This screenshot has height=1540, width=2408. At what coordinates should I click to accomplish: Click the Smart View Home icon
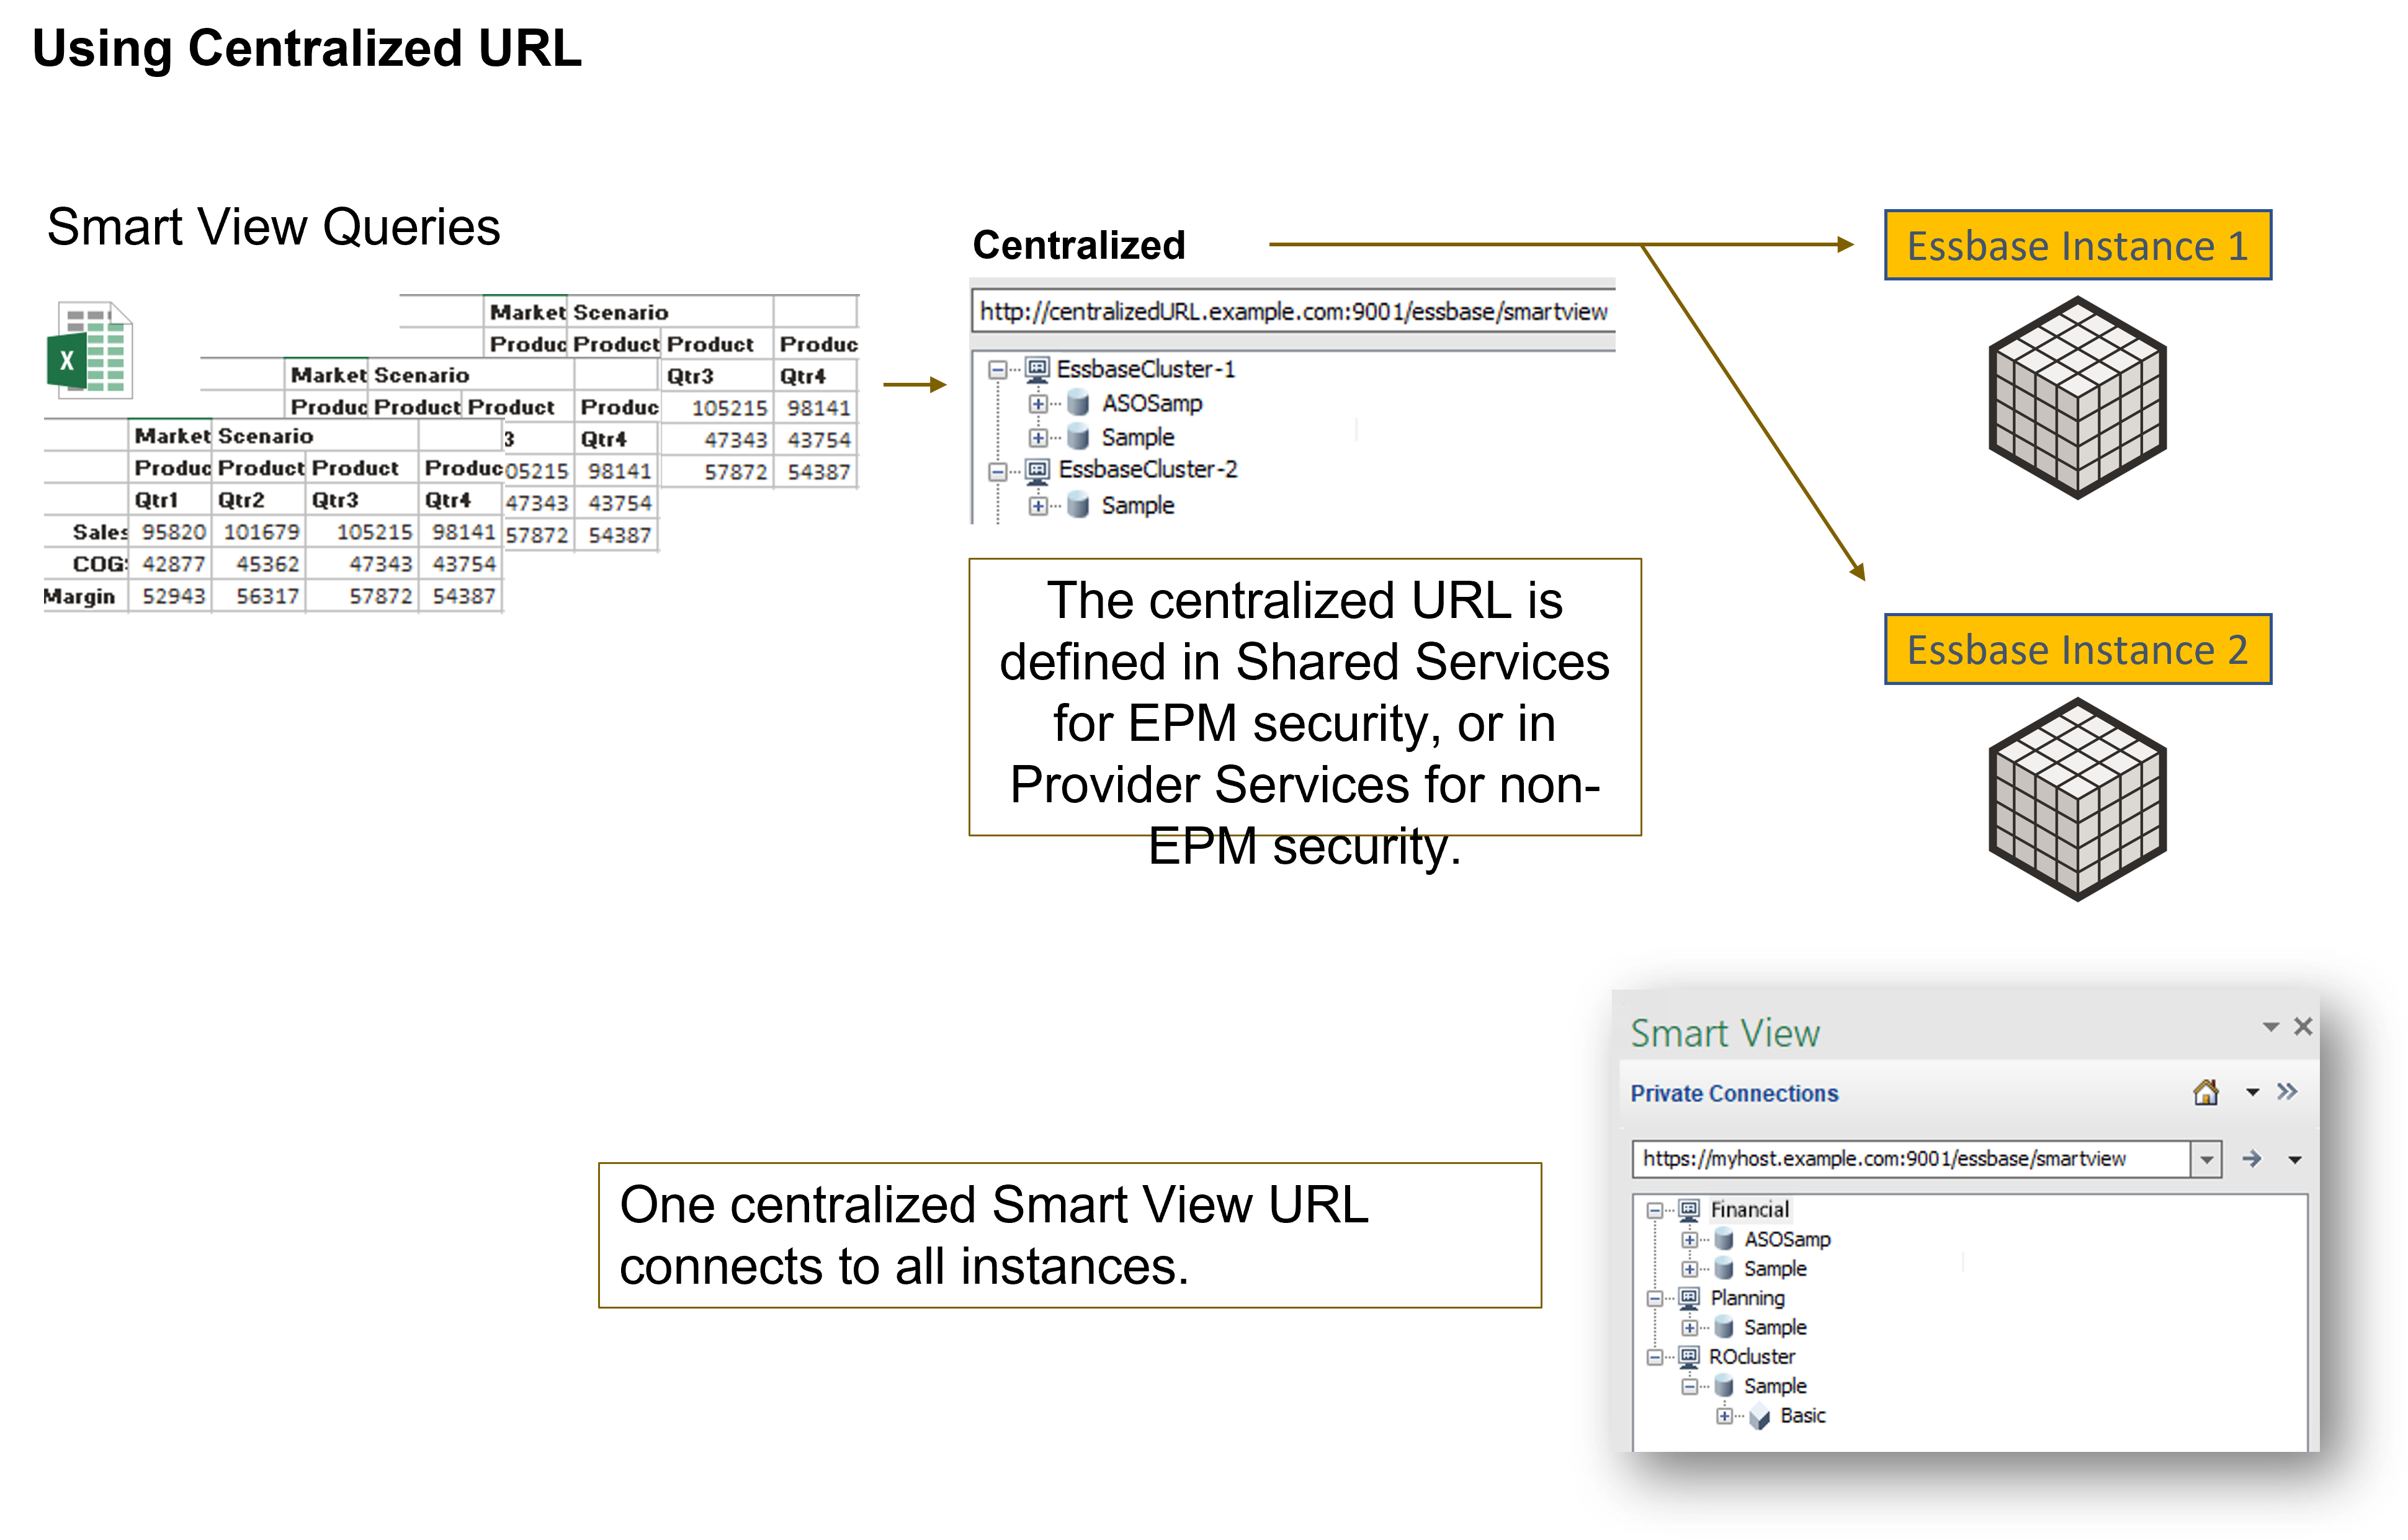coord(2205,1093)
